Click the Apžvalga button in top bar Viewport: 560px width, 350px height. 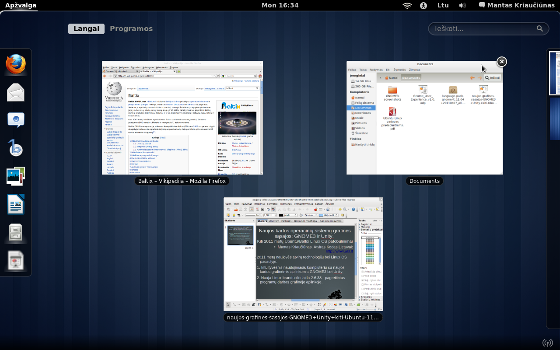pyautogui.click(x=21, y=5)
